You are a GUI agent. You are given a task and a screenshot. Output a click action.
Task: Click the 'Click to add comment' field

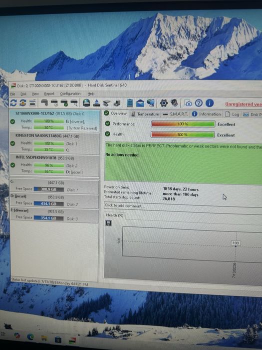pos(183,205)
